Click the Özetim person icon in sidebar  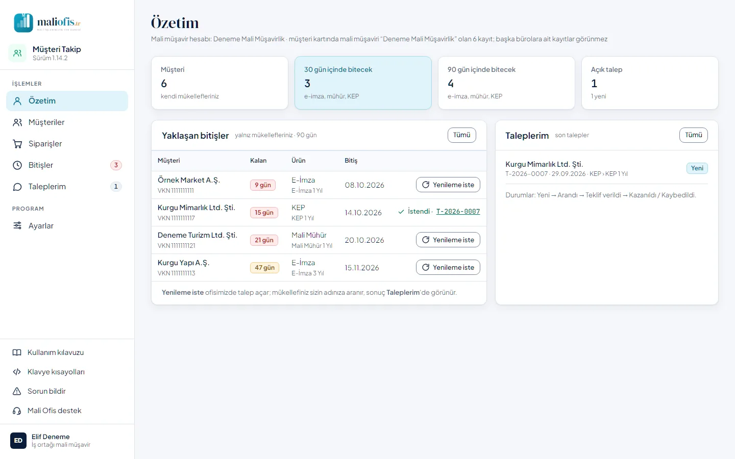(x=17, y=101)
